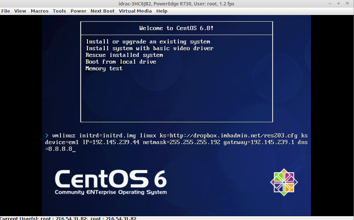Click the 'Current User(s)' status bar
The image size is (354, 220).
[x=68, y=218]
